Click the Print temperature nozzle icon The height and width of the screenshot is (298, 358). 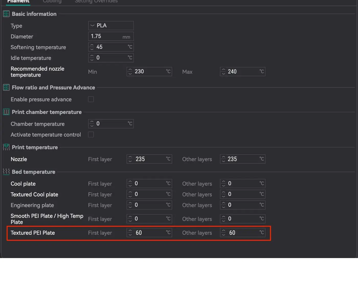coord(6,147)
